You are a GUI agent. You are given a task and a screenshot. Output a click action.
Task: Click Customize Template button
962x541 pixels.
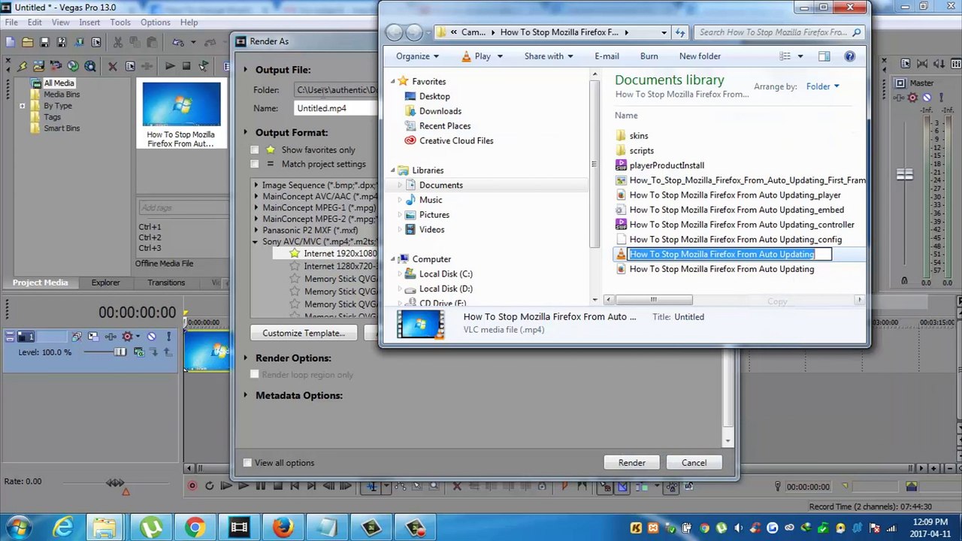coord(304,333)
